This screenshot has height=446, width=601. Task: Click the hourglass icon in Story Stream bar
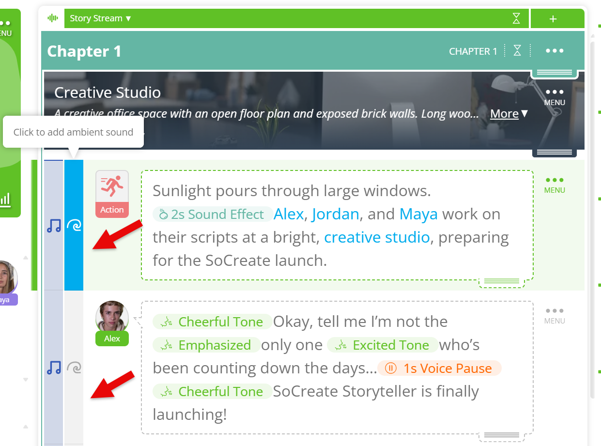coord(516,18)
